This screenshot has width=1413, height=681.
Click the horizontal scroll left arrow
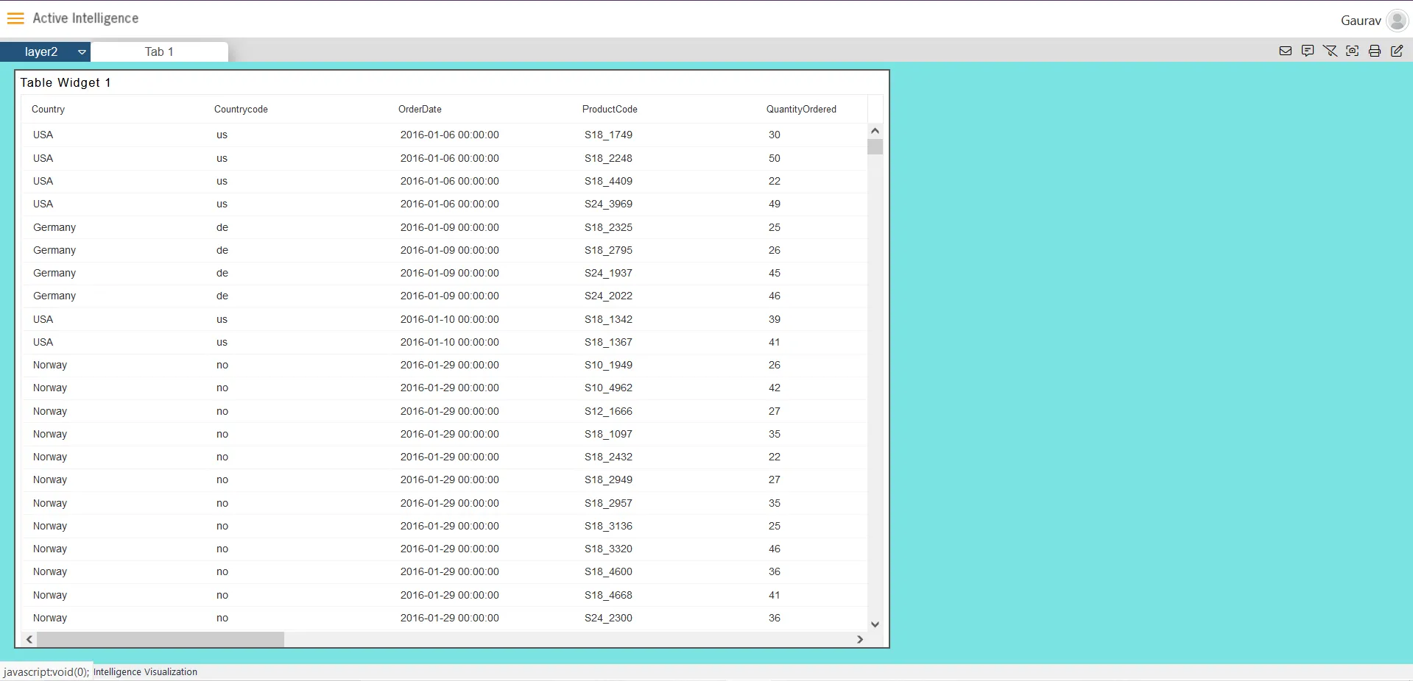tap(29, 640)
